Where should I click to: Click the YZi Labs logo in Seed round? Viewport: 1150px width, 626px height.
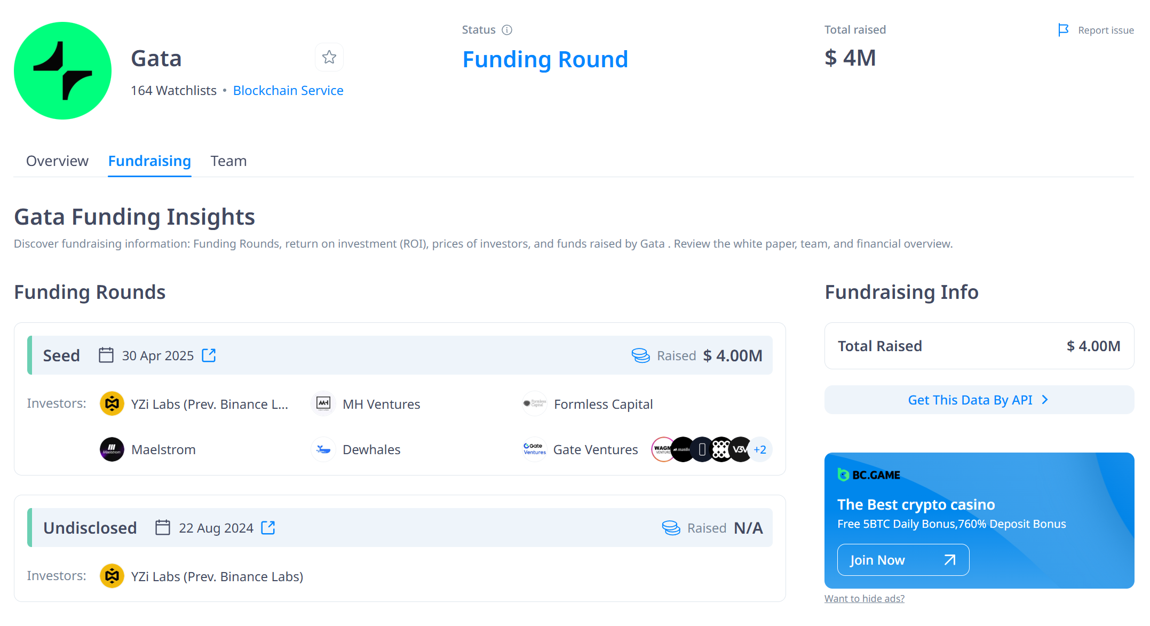(112, 404)
